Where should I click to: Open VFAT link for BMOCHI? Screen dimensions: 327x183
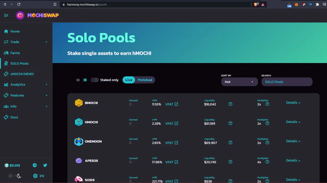(172, 104)
